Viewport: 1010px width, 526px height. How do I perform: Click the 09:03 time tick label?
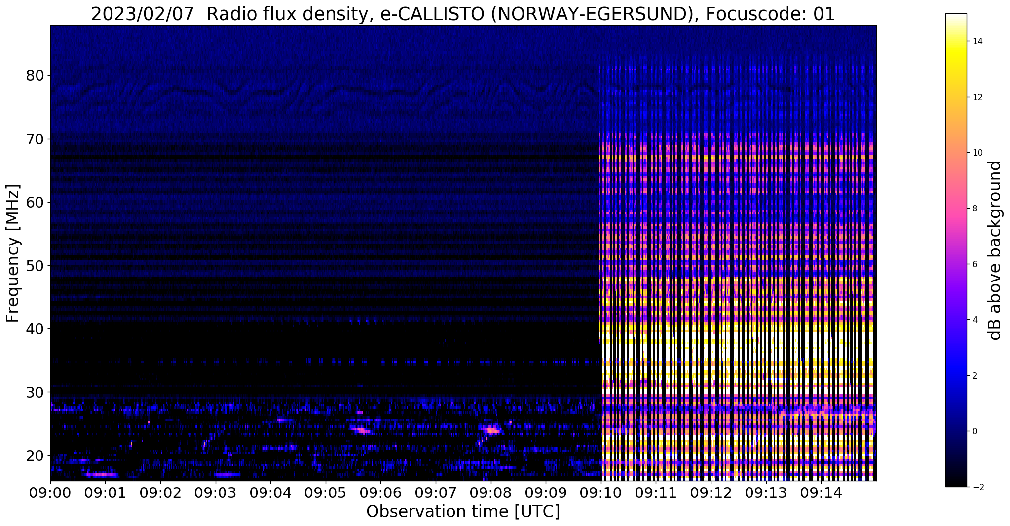[x=216, y=492]
